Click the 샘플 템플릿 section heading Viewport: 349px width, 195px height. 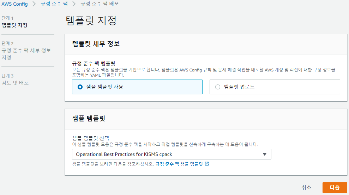89,118
